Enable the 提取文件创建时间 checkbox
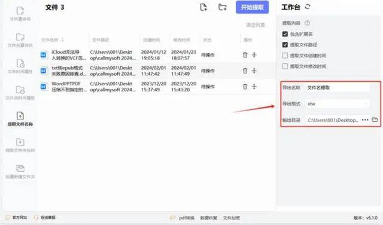Viewport: 383px width, 225px height. tap(285, 56)
